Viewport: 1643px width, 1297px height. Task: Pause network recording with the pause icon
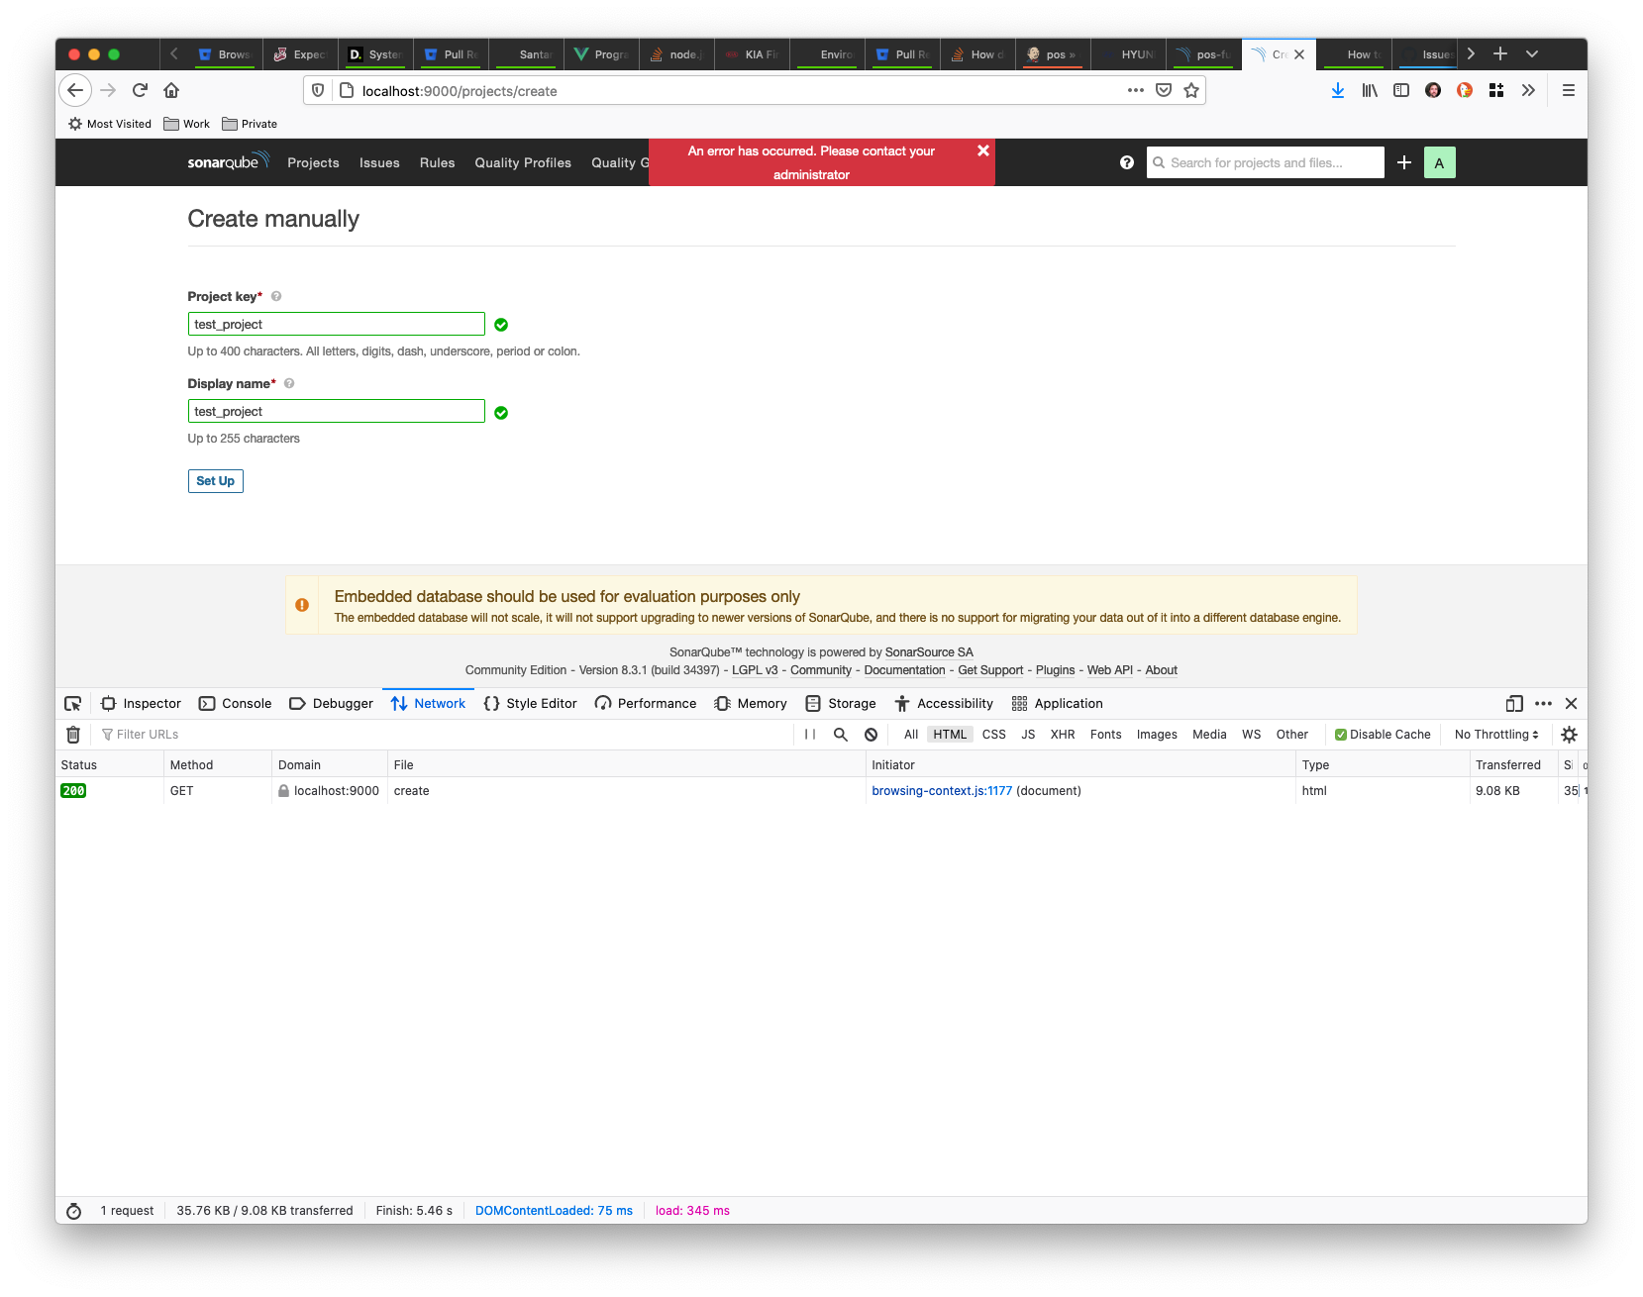[810, 735]
